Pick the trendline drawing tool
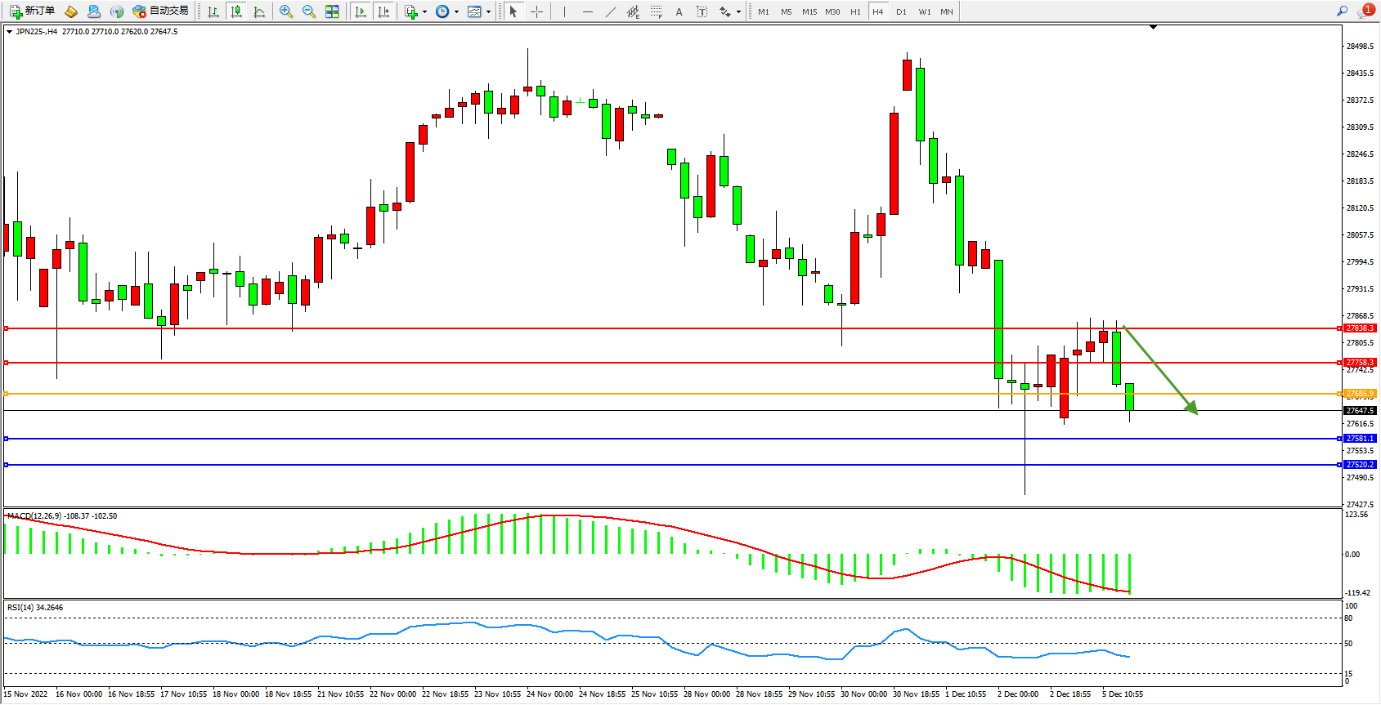1381x705 pixels. point(611,11)
